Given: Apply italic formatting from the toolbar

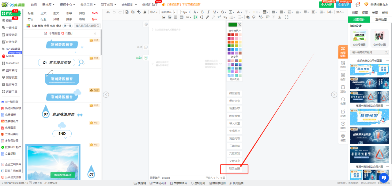Looking at the screenshot, I should [x=209, y=12].
